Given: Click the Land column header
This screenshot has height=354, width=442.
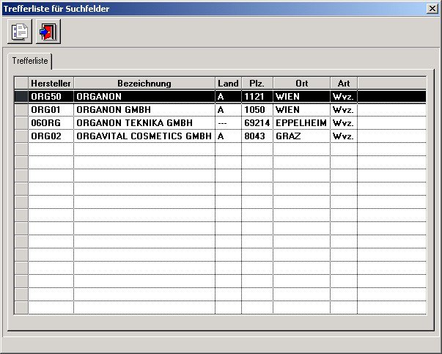Looking at the screenshot, I should tap(228, 83).
